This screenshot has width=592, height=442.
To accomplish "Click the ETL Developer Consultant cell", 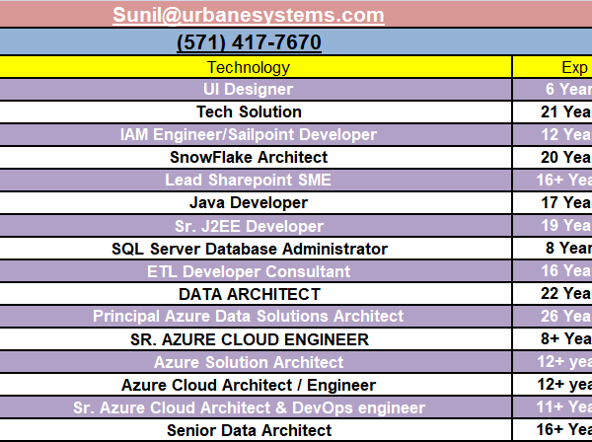I will point(249,271).
